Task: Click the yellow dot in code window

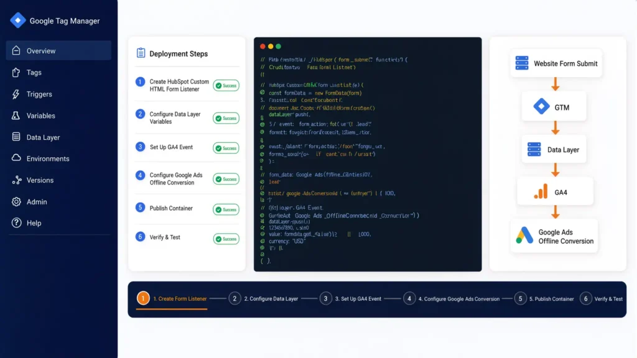Action: tap(271, 46)
